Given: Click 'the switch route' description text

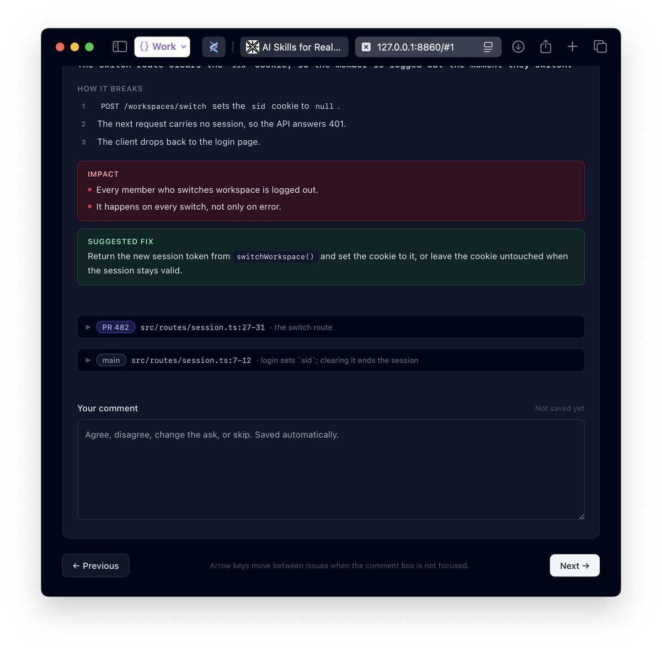Looking at the screenshot, I should [x=303, y=327].
